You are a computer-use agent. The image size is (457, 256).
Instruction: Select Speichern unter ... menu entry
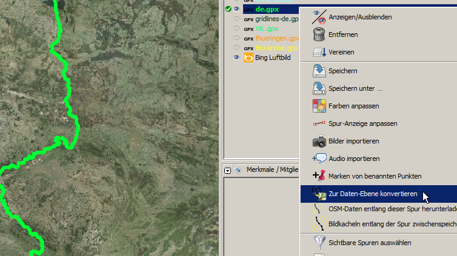click(x=355, y=88)
